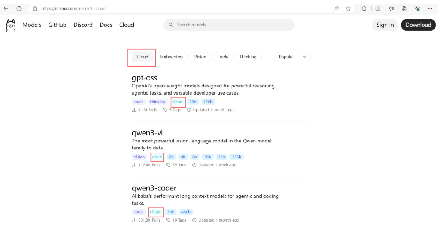Open Cloud in the top navigation
The image size is (443, 233).
(126, 25)
